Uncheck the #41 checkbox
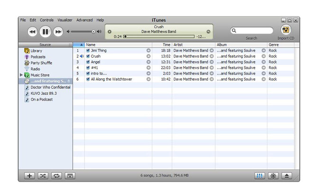 (x=88, y=68)
